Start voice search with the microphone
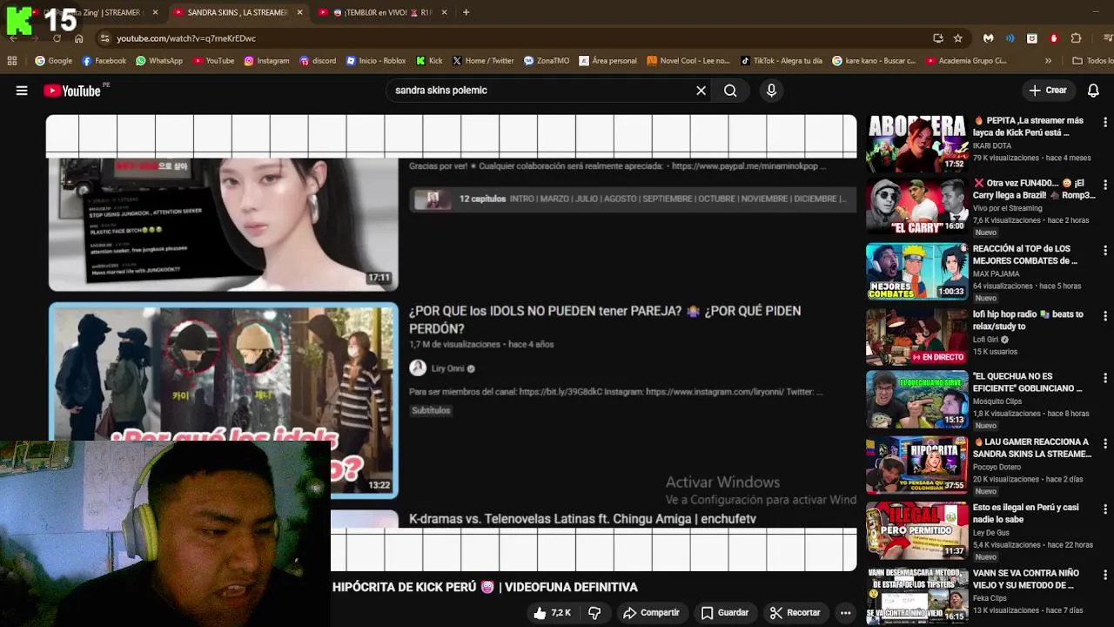 [x=771, y=91]
